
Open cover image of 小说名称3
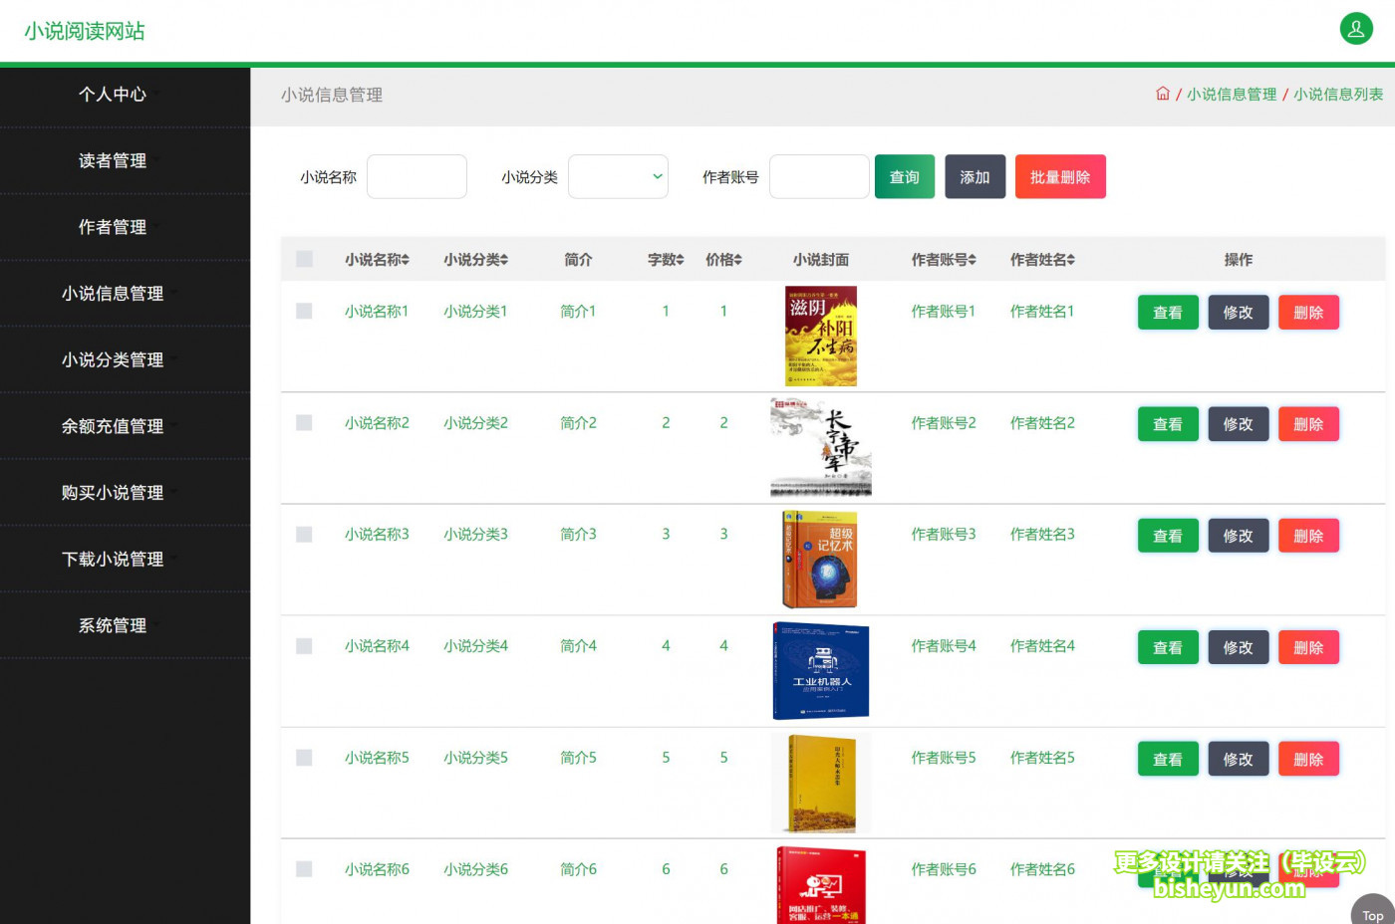[x=821, y=559]
